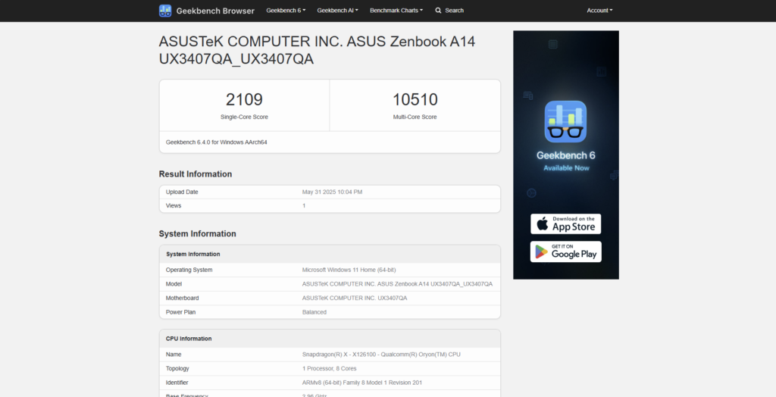Open the Geekbench 6 dropdown menu
776x397 pixels.
coord(286,11)
